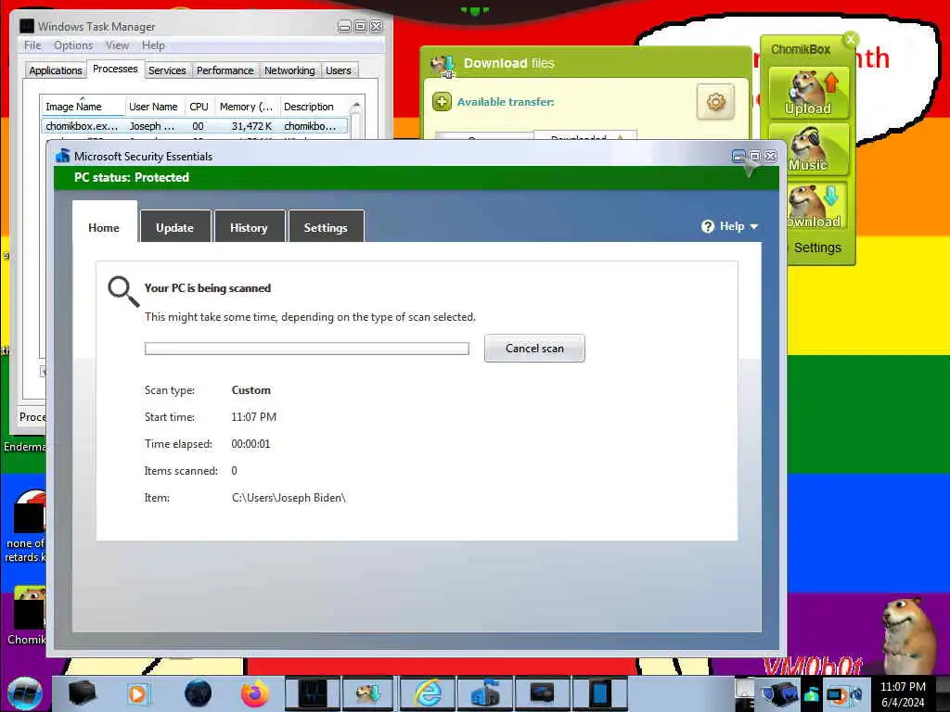The height and width of the screenshot is (712, 950).
Task: Click the Task Manager taskbar button
Action: [312, 693]
